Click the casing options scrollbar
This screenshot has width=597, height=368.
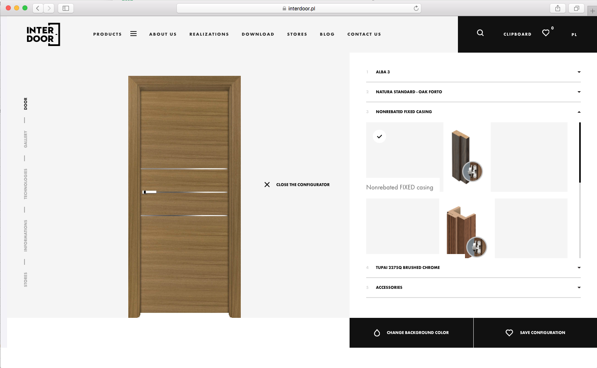(580, 153)
